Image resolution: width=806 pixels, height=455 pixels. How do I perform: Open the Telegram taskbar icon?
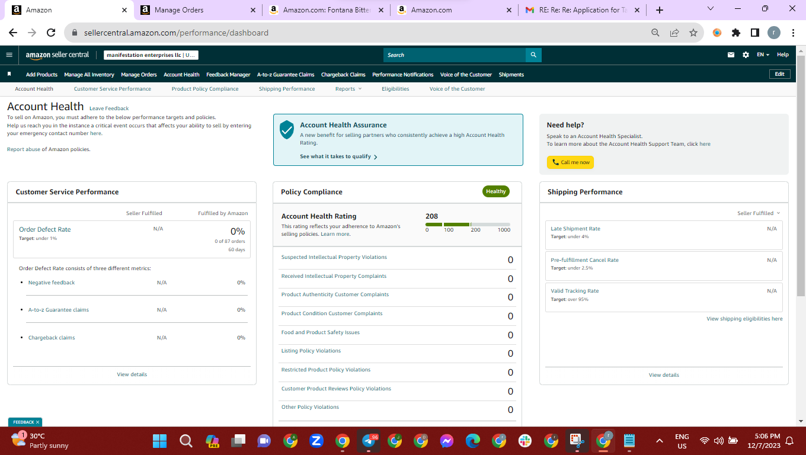click(369, 441)
